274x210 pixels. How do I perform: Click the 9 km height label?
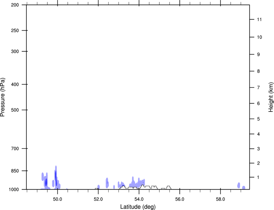[x=259, y=55]
